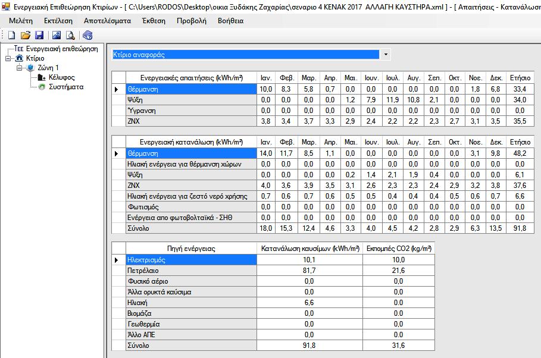Select the Θέρμανση row in the consumption table
The image size is (541, 358).
click(x=323, y=153)
